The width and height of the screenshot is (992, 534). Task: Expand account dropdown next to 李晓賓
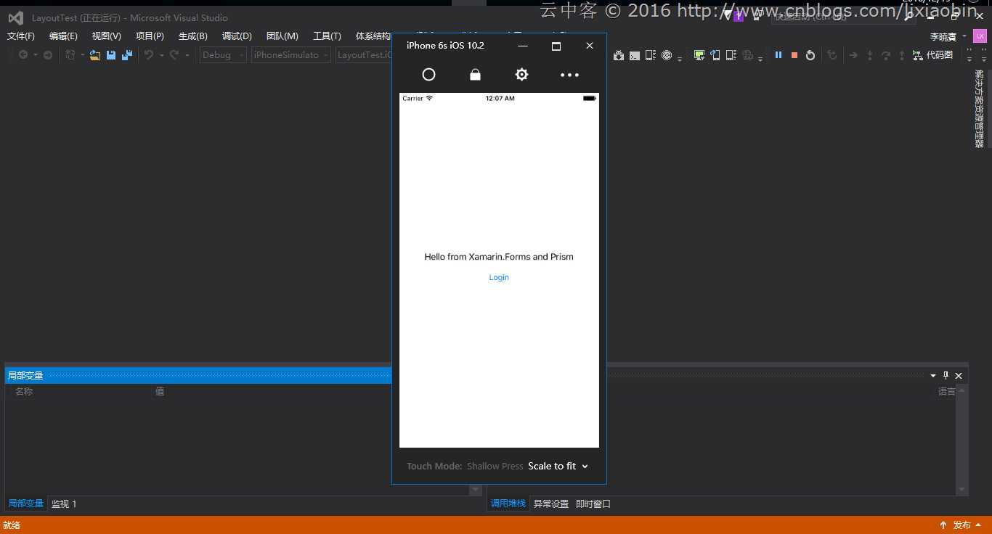click(x=964, y=36)
